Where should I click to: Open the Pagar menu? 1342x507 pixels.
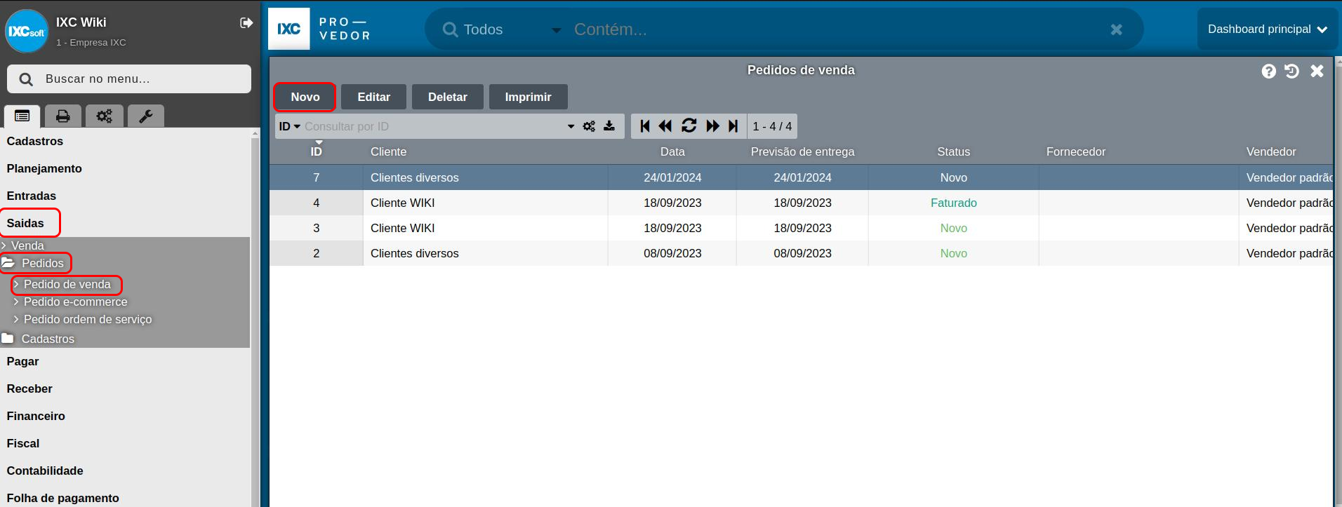[23, 361]
